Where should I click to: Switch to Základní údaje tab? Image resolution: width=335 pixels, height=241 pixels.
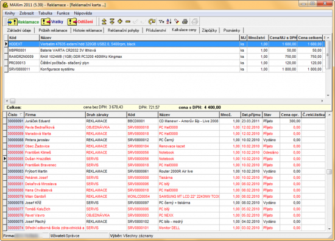[x=19, y=30]
